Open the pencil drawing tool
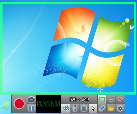137x114 pixels. (102, 108)
